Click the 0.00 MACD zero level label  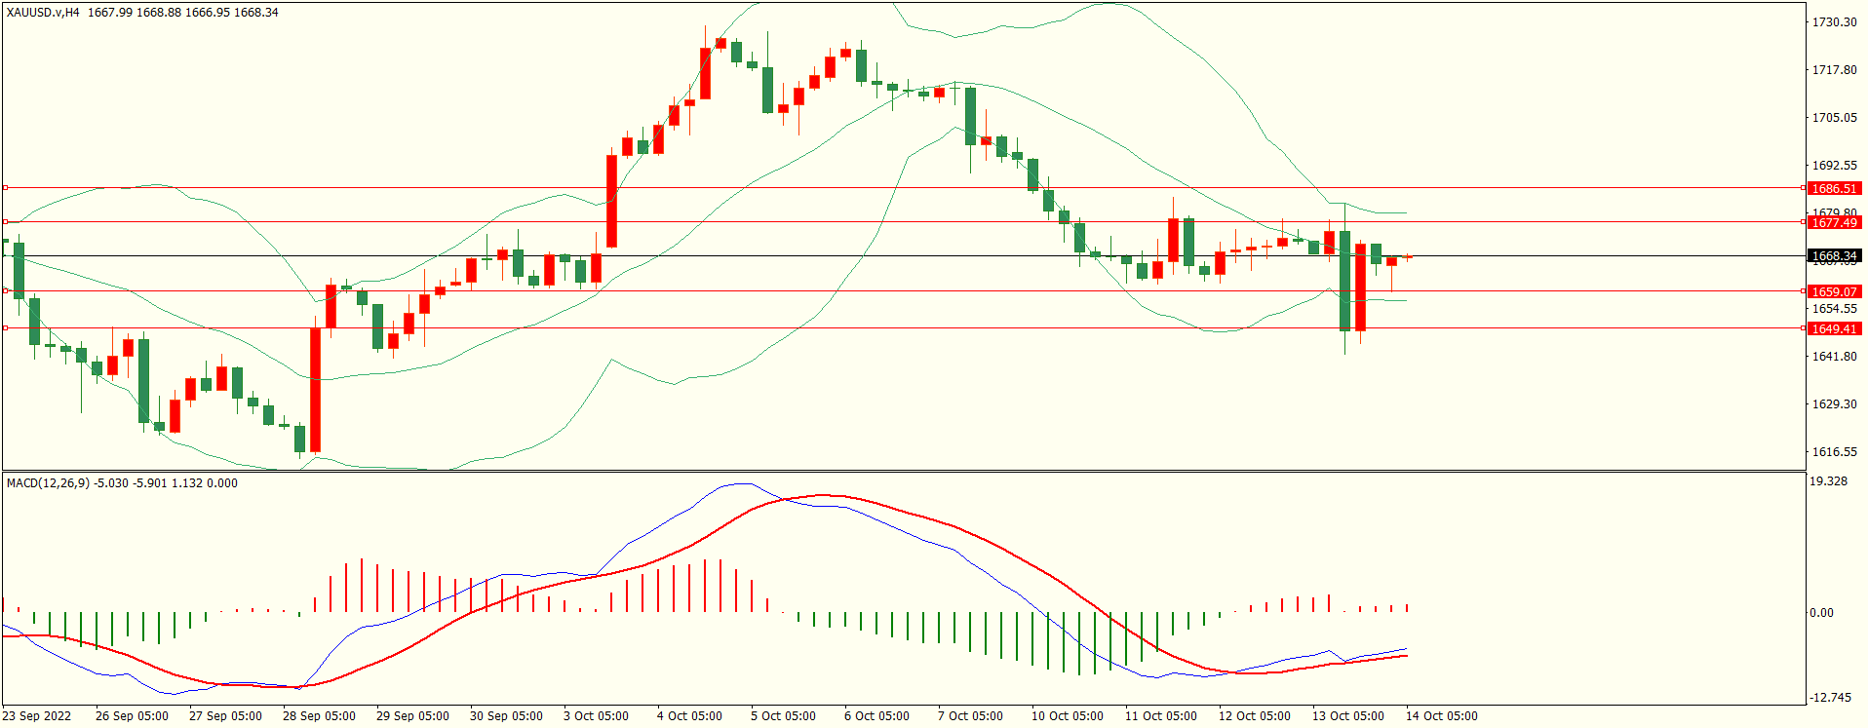(1821, 613)
